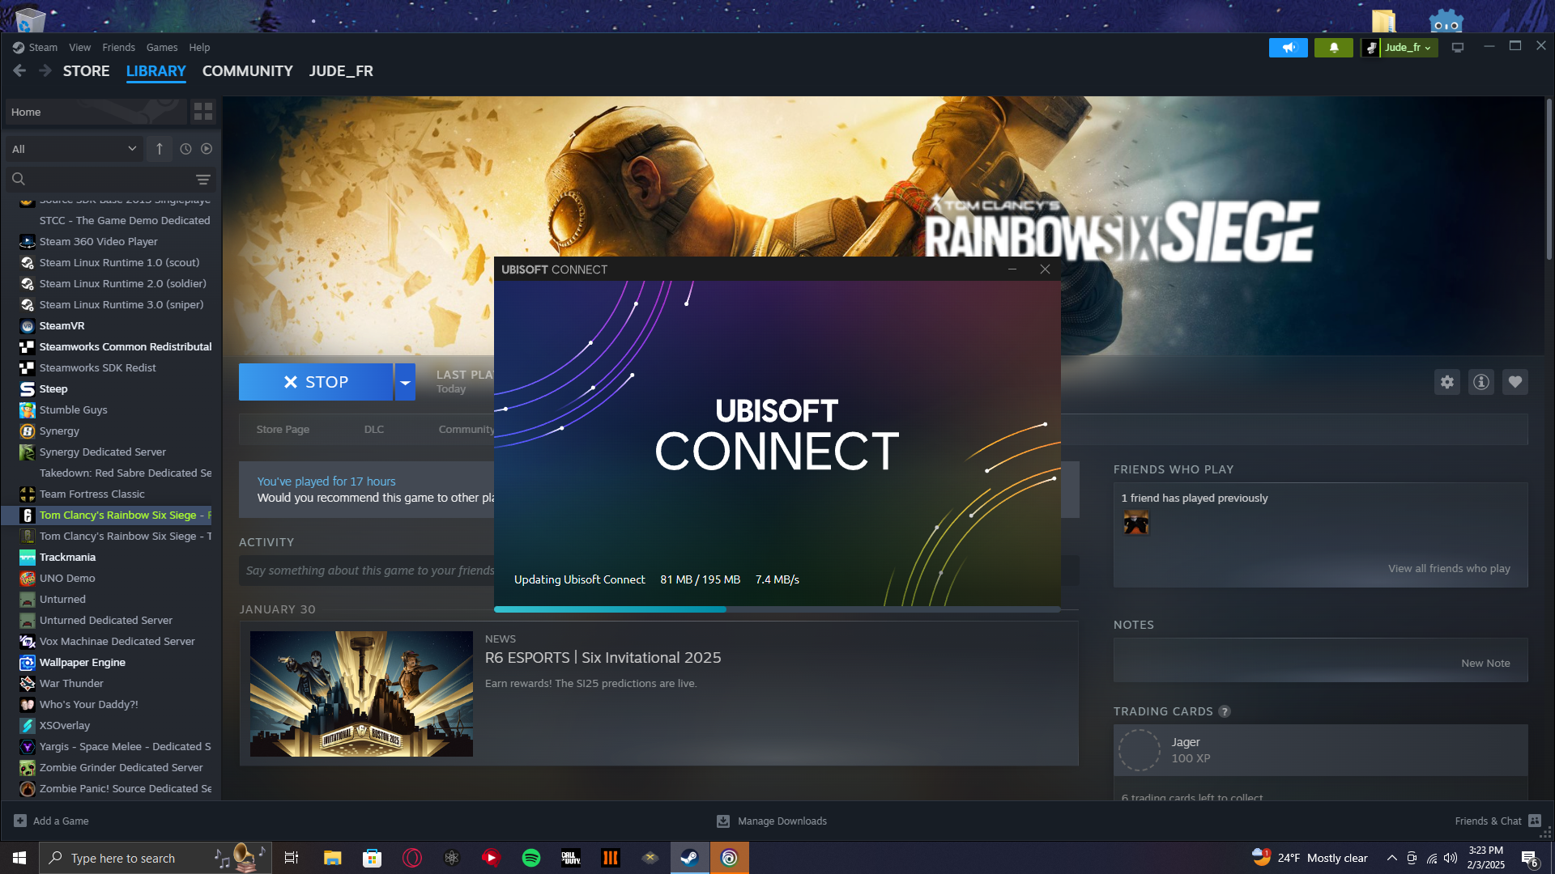Open trading cards help question mark
The image size is (1555, 874).
click(x=1225, y=711)
